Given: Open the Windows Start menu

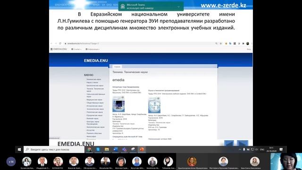Looking at the screenshot, I should (19, 149).
